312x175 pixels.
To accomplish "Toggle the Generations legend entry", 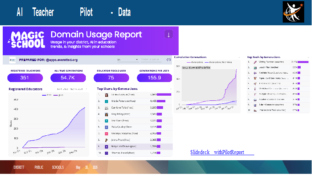I will pos(195,62).
